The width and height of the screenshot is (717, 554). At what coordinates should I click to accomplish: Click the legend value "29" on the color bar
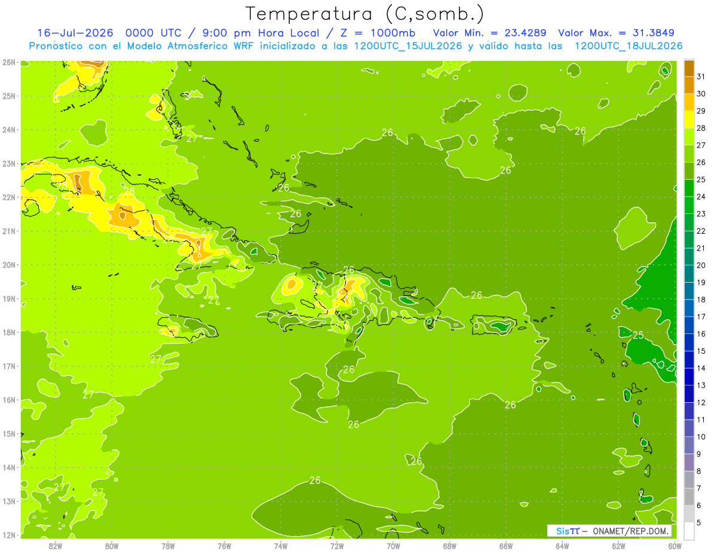[x=701, y=111]
